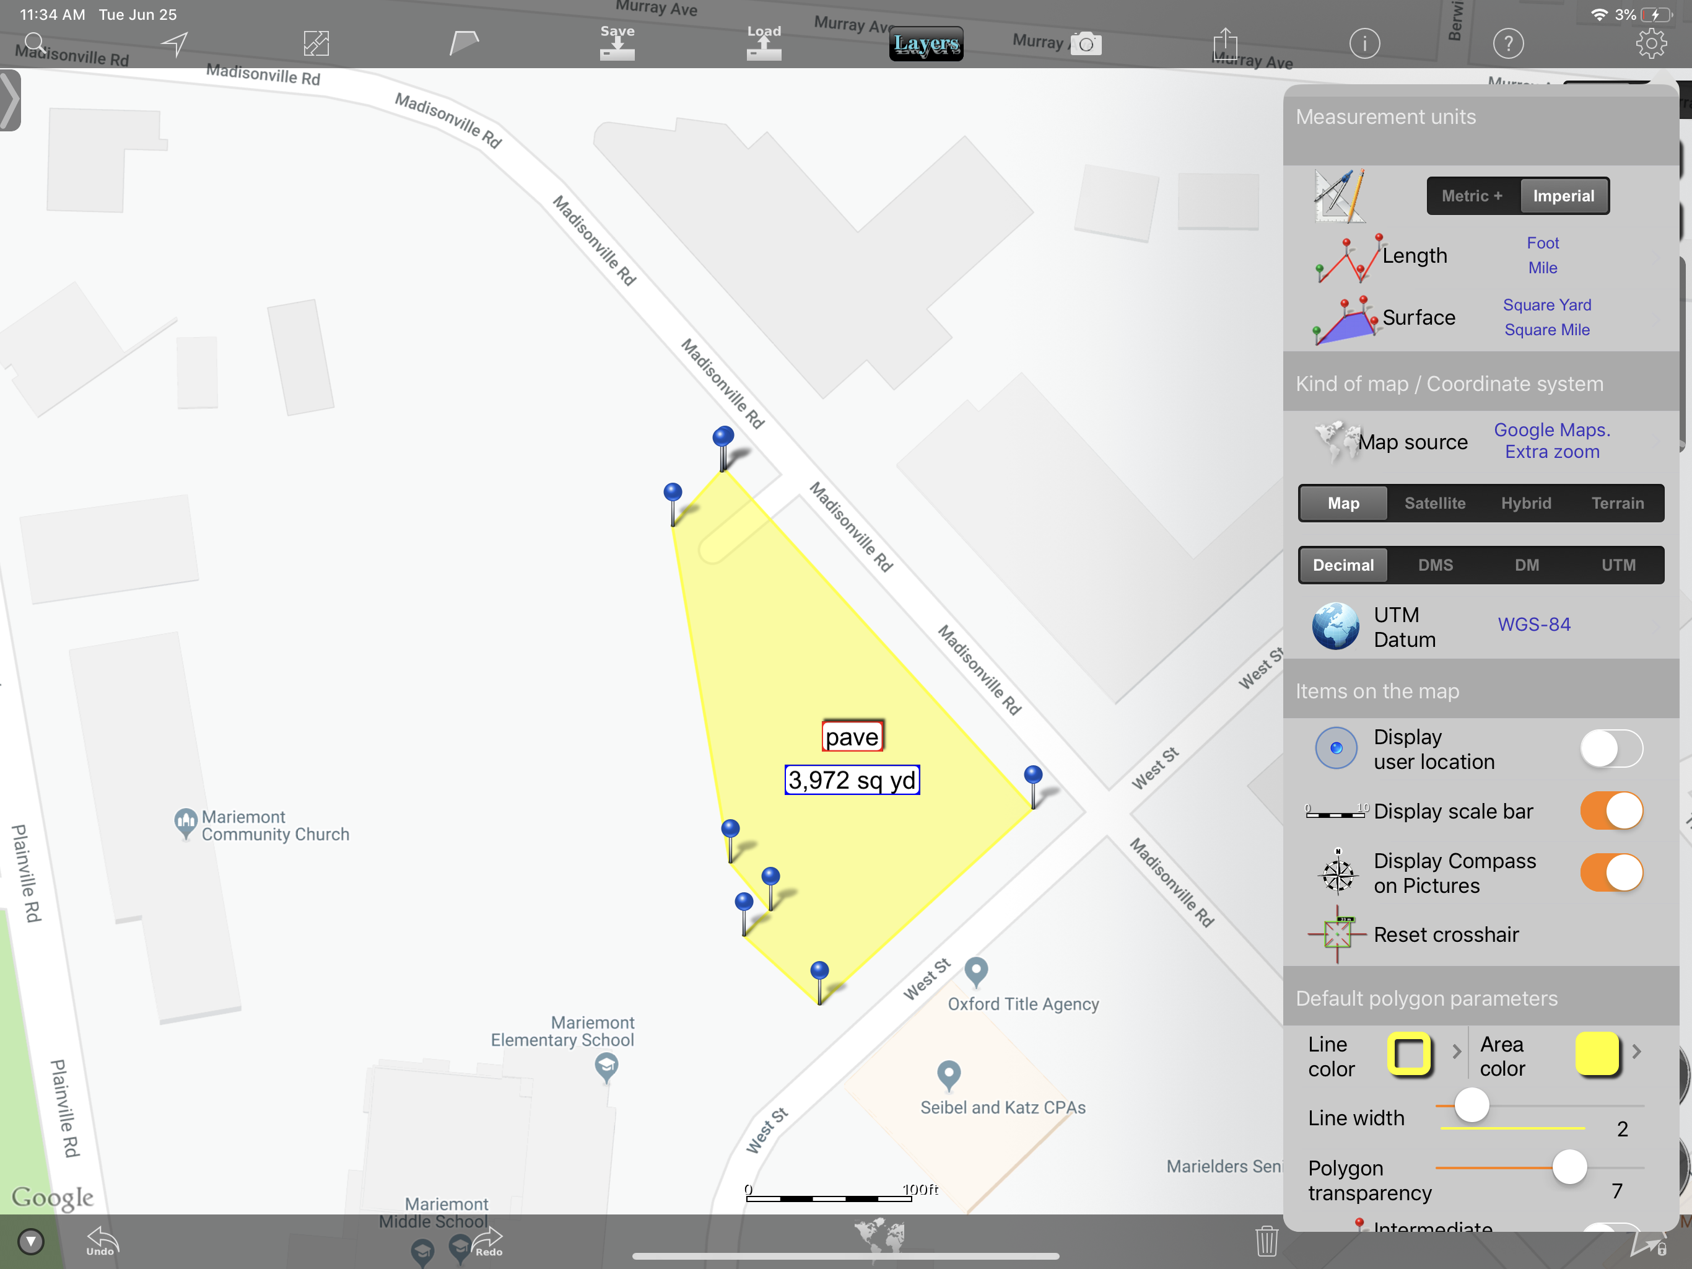
Task: Tap the UTM Datum globe icon
Action: [x=1335, y=626]
